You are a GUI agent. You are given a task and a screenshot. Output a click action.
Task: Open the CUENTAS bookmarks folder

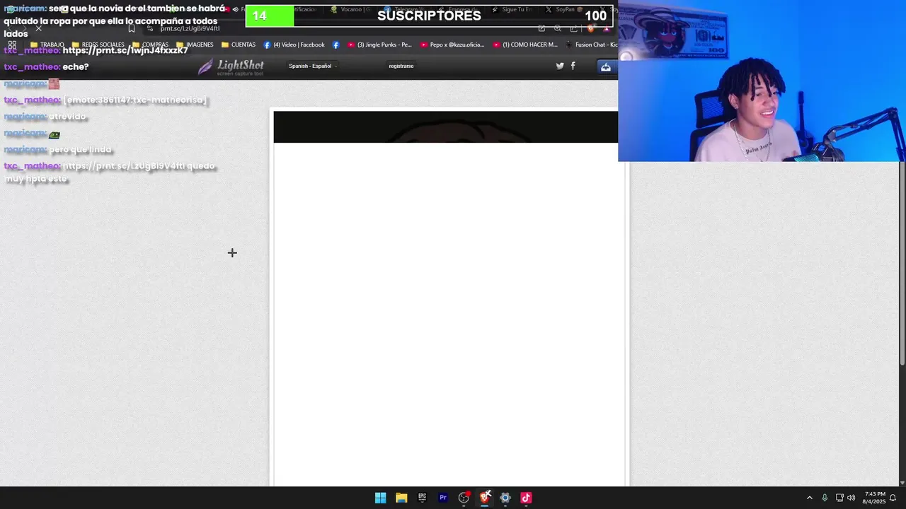click(239, 45)
